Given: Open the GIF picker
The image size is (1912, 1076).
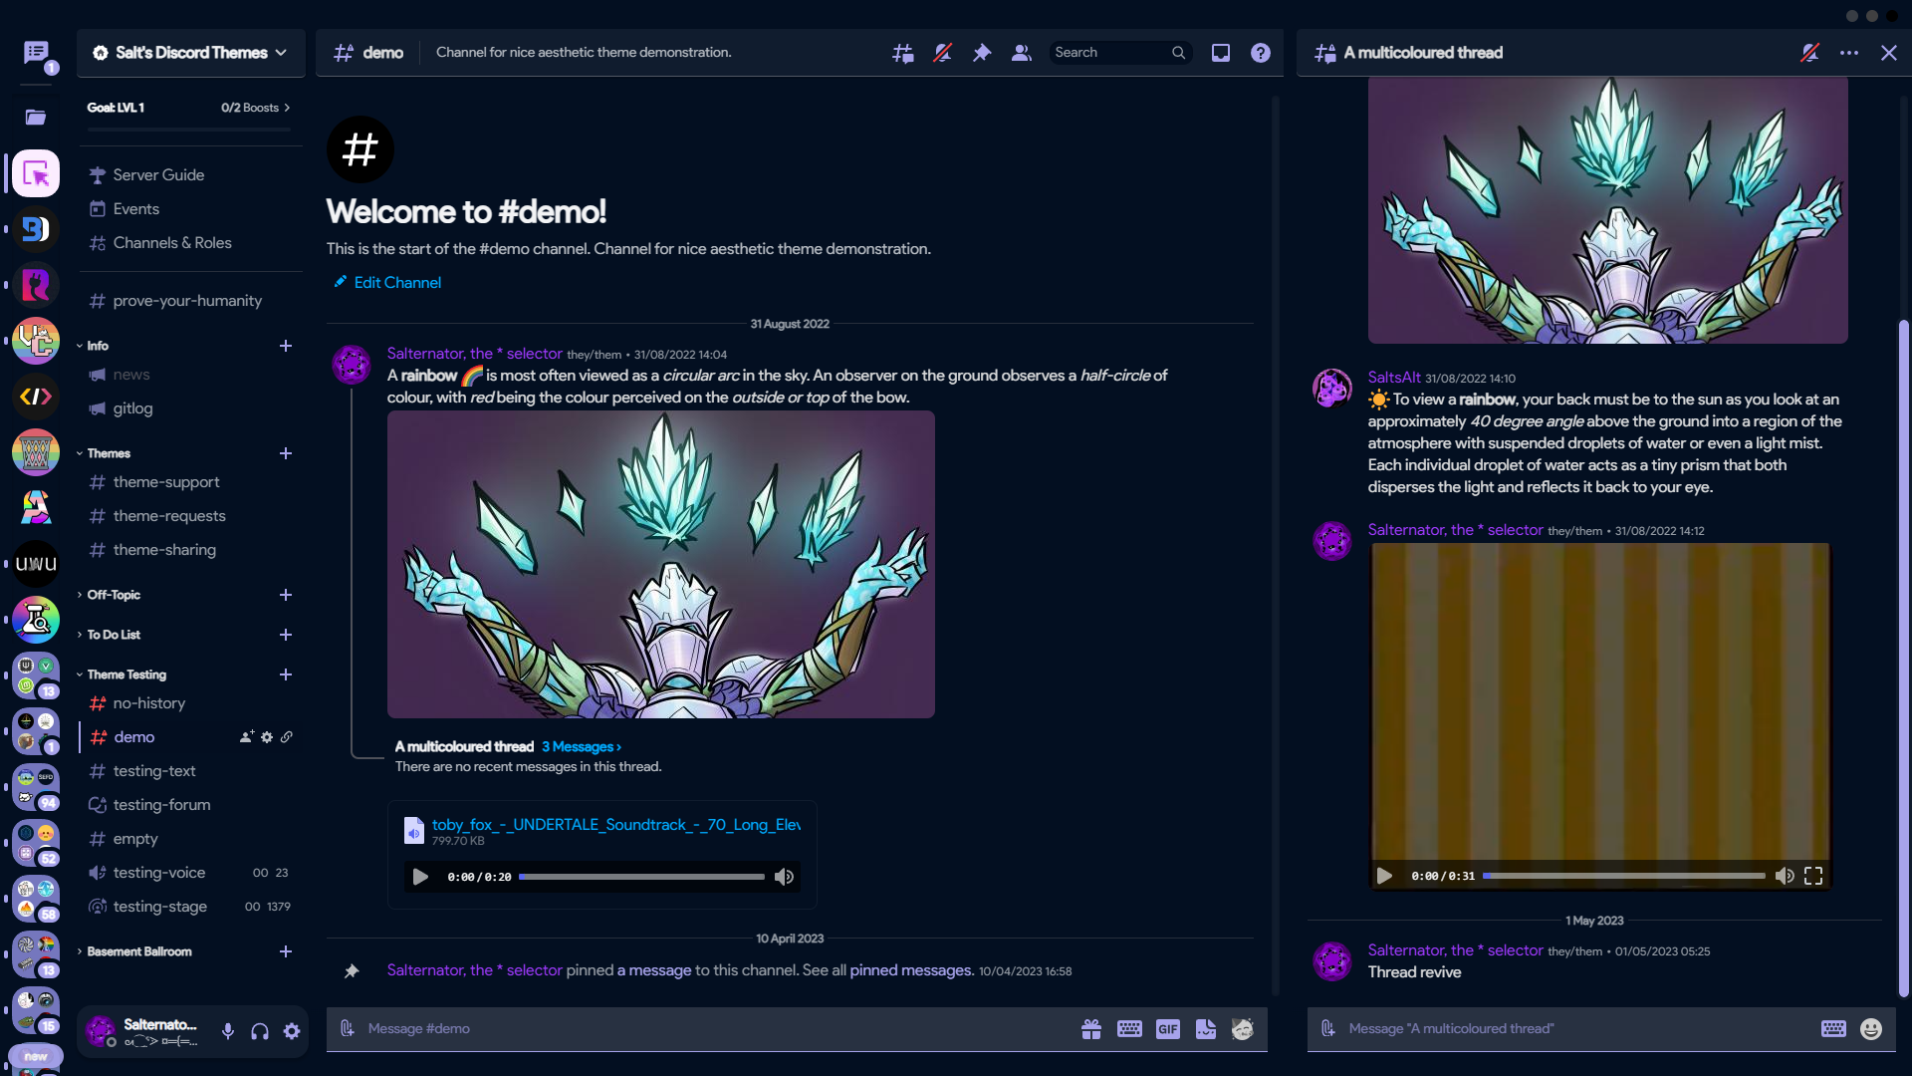Looking at the screenshot, I should click(1168, 1029).
